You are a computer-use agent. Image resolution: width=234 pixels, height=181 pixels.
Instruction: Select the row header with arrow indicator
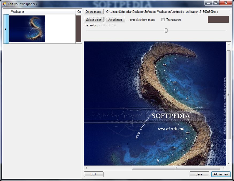click(6, 29)
